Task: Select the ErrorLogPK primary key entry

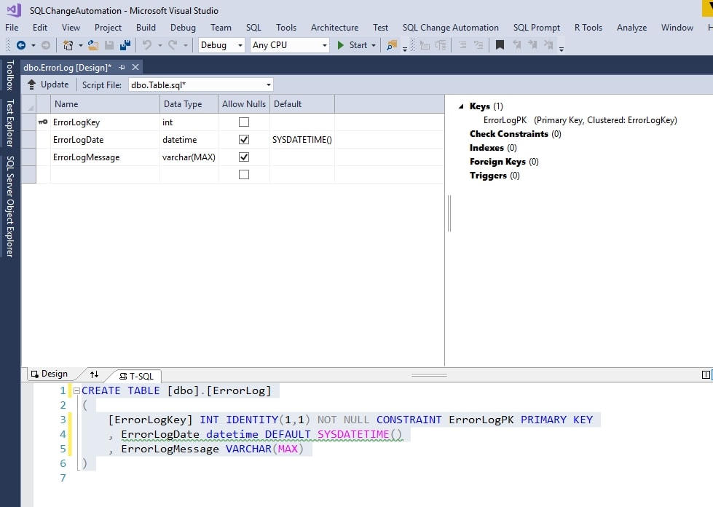Action: click(580, 120)
